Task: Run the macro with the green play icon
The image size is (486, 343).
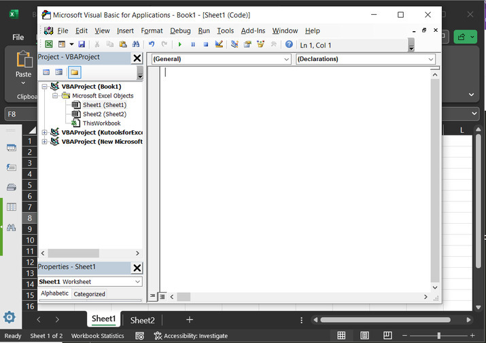Action: pos(180,44)
